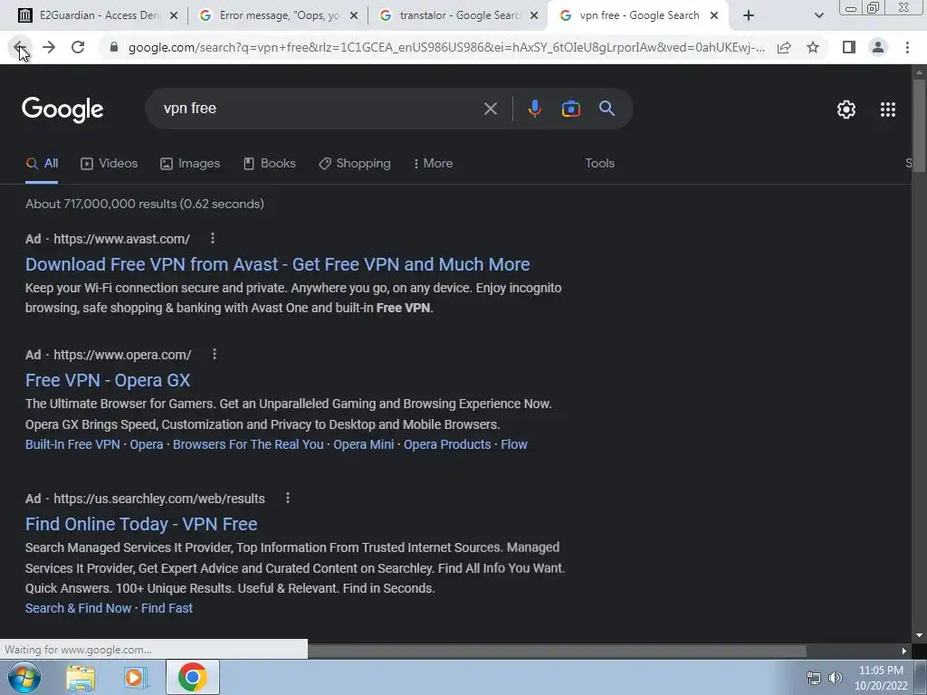Follow the 'Flow' sitelink
This screenshot has height=695, width=927.
click(514, 444)
